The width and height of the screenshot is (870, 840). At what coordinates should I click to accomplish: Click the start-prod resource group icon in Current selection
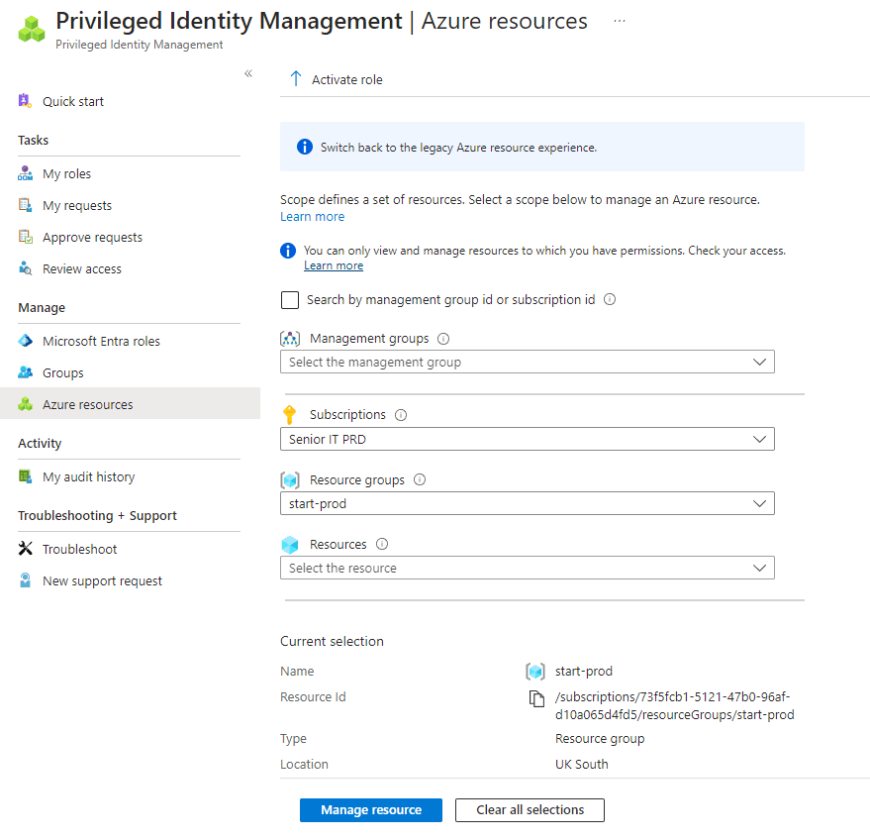(535, 672)
